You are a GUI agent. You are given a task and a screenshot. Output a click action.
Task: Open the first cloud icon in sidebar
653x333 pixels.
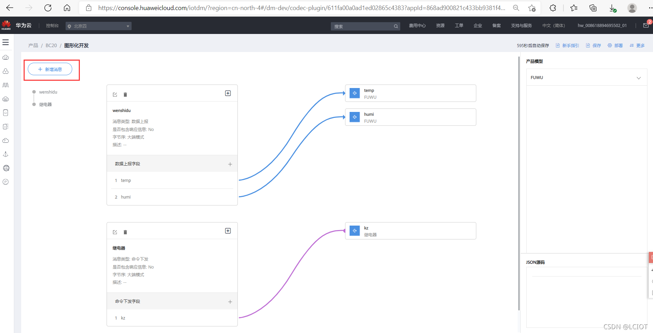(6, 57)
